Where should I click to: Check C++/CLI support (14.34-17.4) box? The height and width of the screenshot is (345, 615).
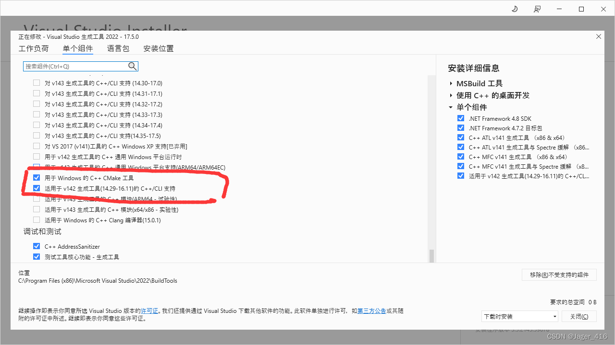pyautogui.click(x=37, y=125)
